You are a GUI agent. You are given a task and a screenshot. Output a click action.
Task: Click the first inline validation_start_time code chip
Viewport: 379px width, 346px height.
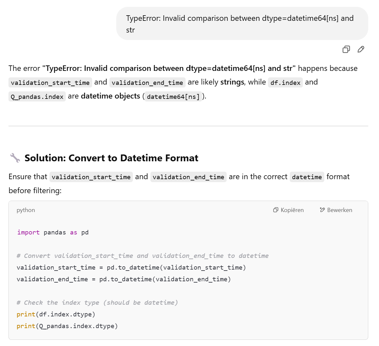click(x=50, y=83)
